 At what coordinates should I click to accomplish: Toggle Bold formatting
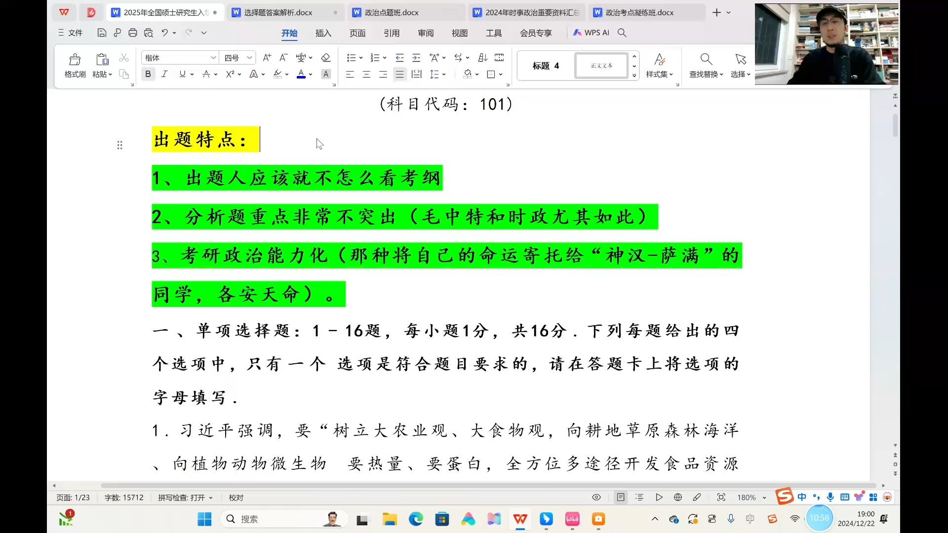click(x=148, y=74)
